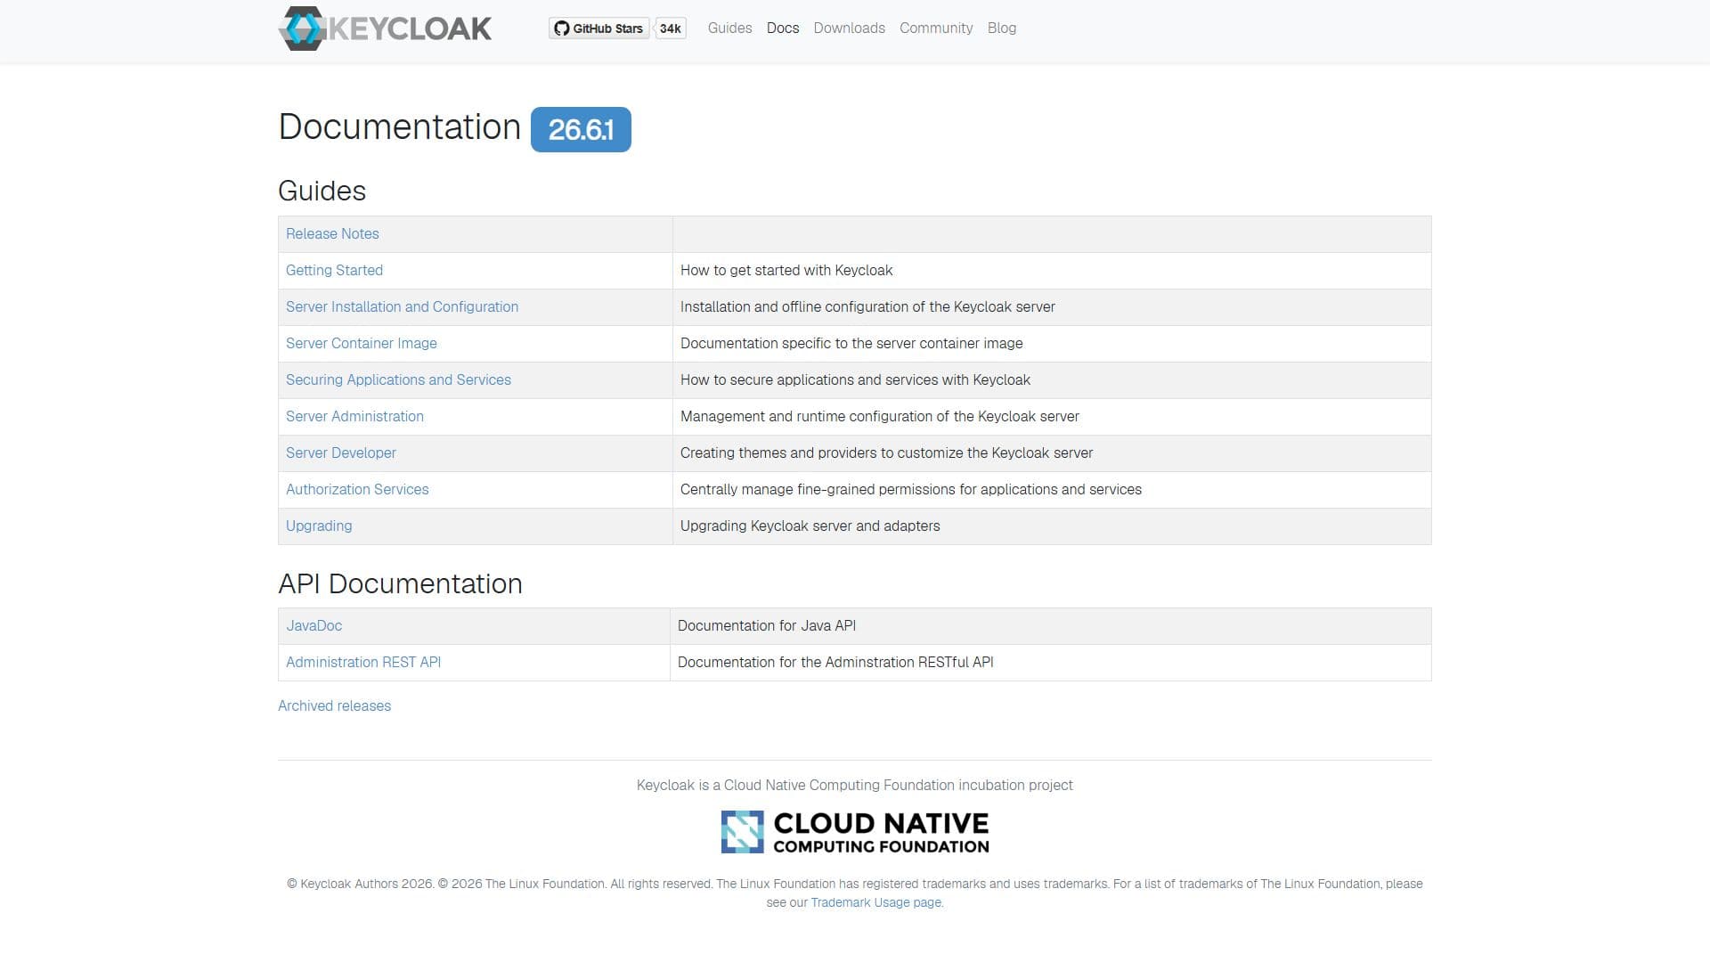Image resolution: width=1710 pixels, height=962 pixels.
Task: Click 'Management and runtime configuration' description text
Action: (x=880, y=416)
